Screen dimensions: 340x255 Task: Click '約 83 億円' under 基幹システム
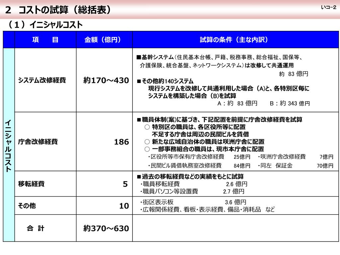click(294, 74)
